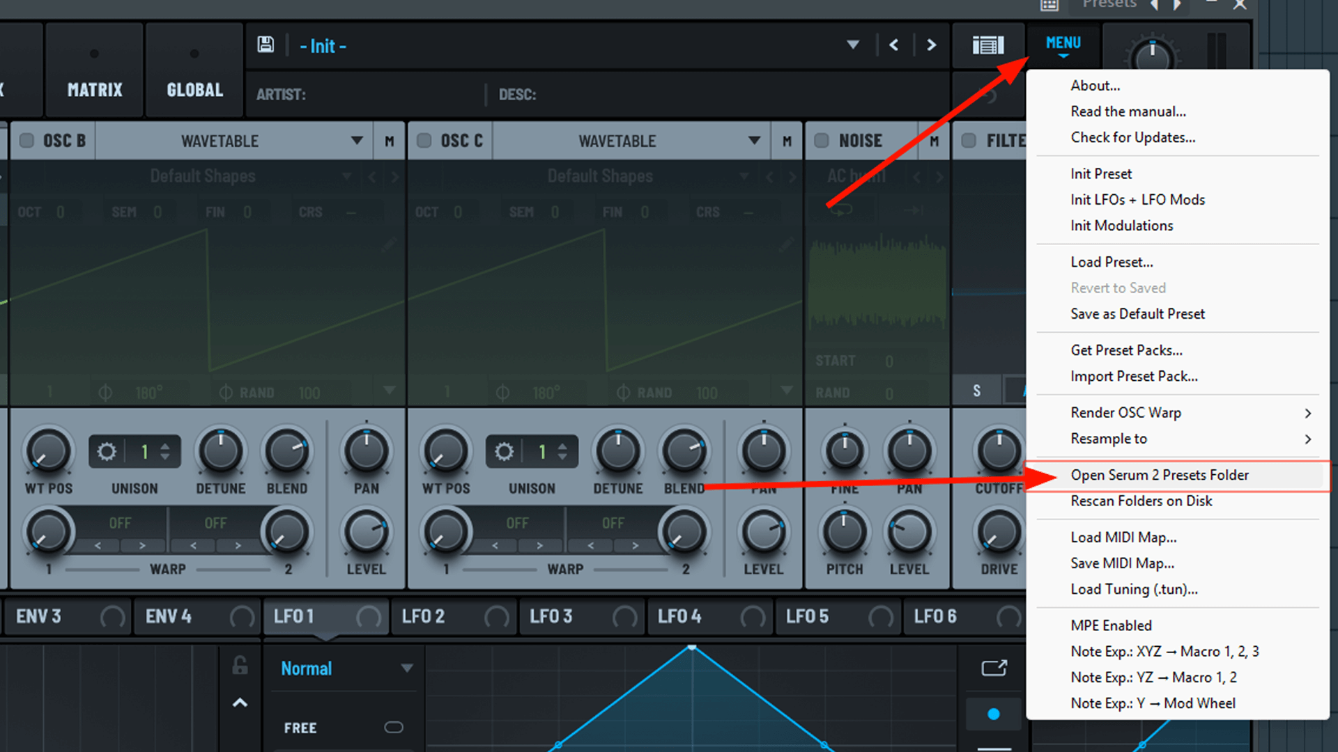Click the next preset arrow in the header
Image resolution: width=1338 pixels, height=752 pixels.
pyautogui.click(x=931, y=44)
